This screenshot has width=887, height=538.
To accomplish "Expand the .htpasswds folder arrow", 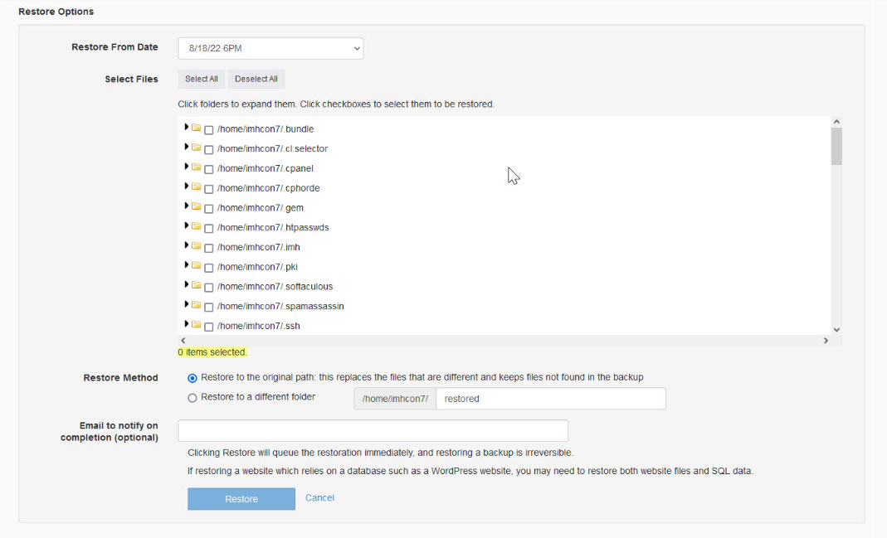I will (x=186, y=225).
